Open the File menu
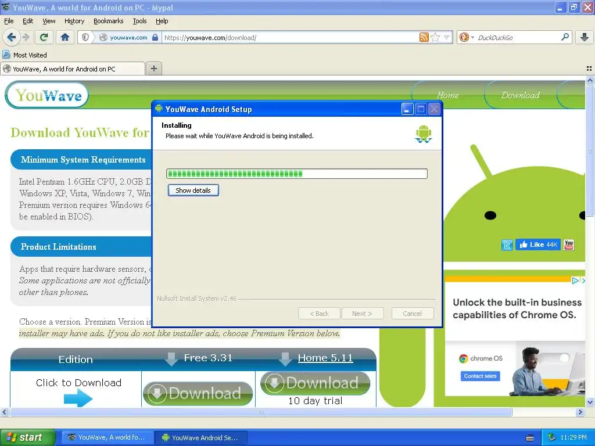 point(9,21)
